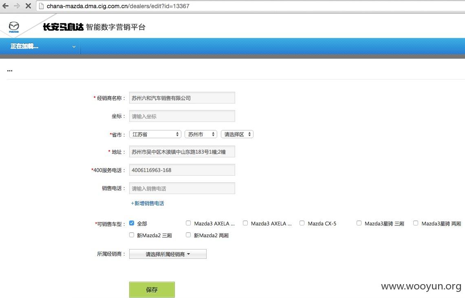Check the 新Mazda2 两厢 checkbox

point(188,235)
